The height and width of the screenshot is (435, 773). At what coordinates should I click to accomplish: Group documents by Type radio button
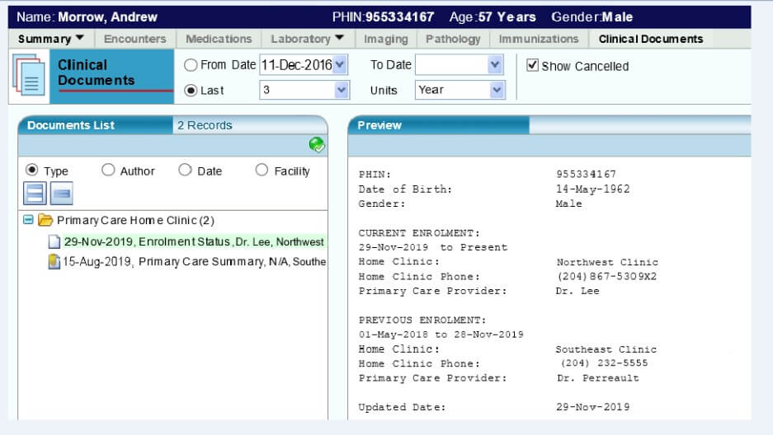(x=31, y=170)
